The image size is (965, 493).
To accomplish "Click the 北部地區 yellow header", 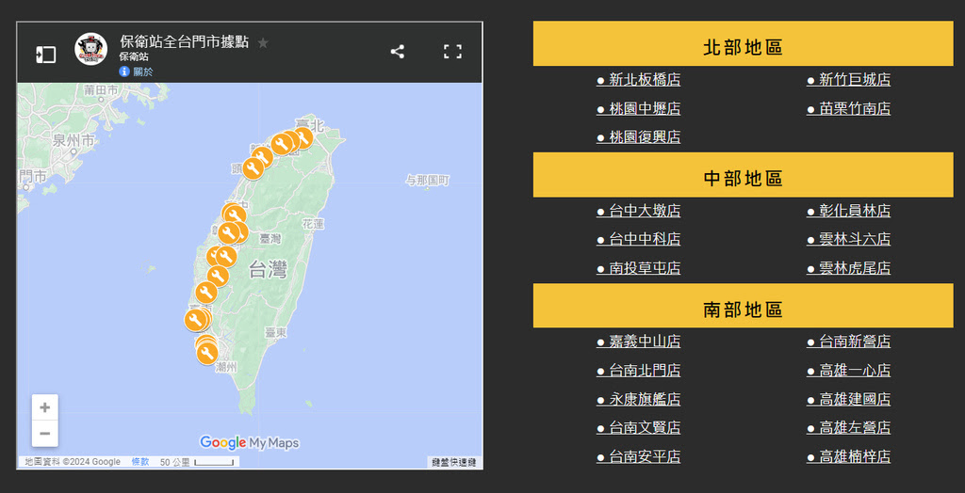I will pyautogui.click(x=743, y=43).
